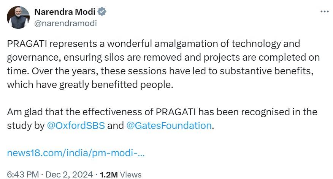Click the display name Narendra Modi
This screenshot has height=179, width=333.
coord(65,12)
